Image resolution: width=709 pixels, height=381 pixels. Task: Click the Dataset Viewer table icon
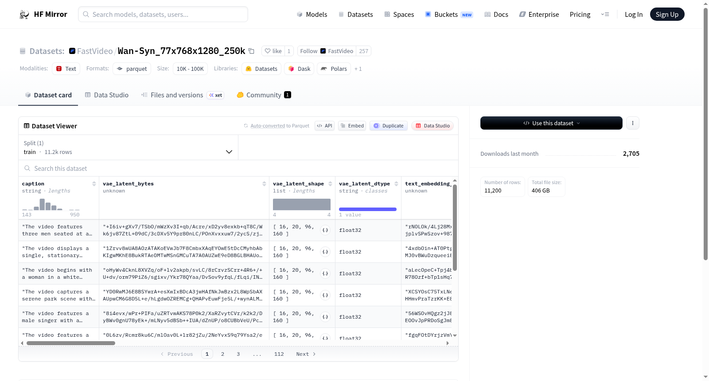[27, 126]
